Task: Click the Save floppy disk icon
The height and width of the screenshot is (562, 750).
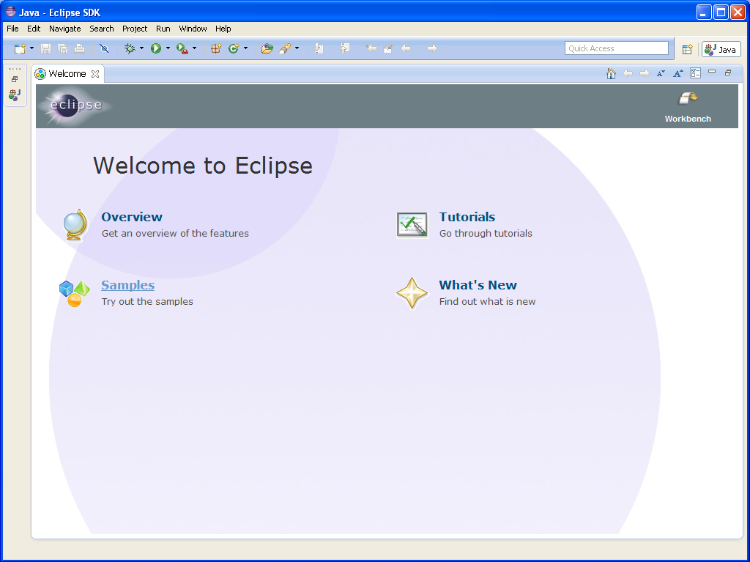Action: 45,48
